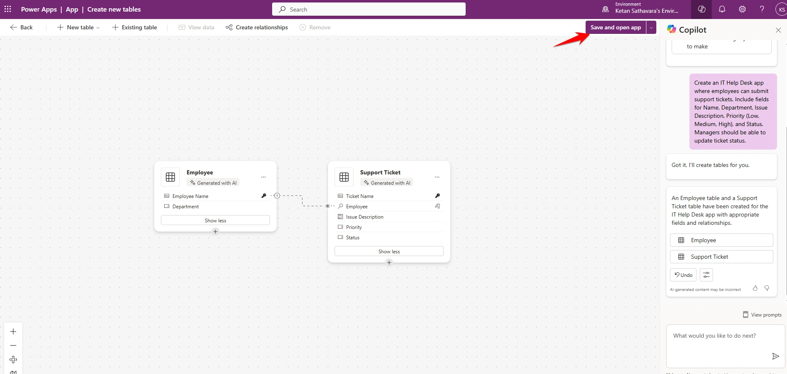Select Support Ticket table in Copilot response
The height and width of the screenshot is (374, 787).
722,257
